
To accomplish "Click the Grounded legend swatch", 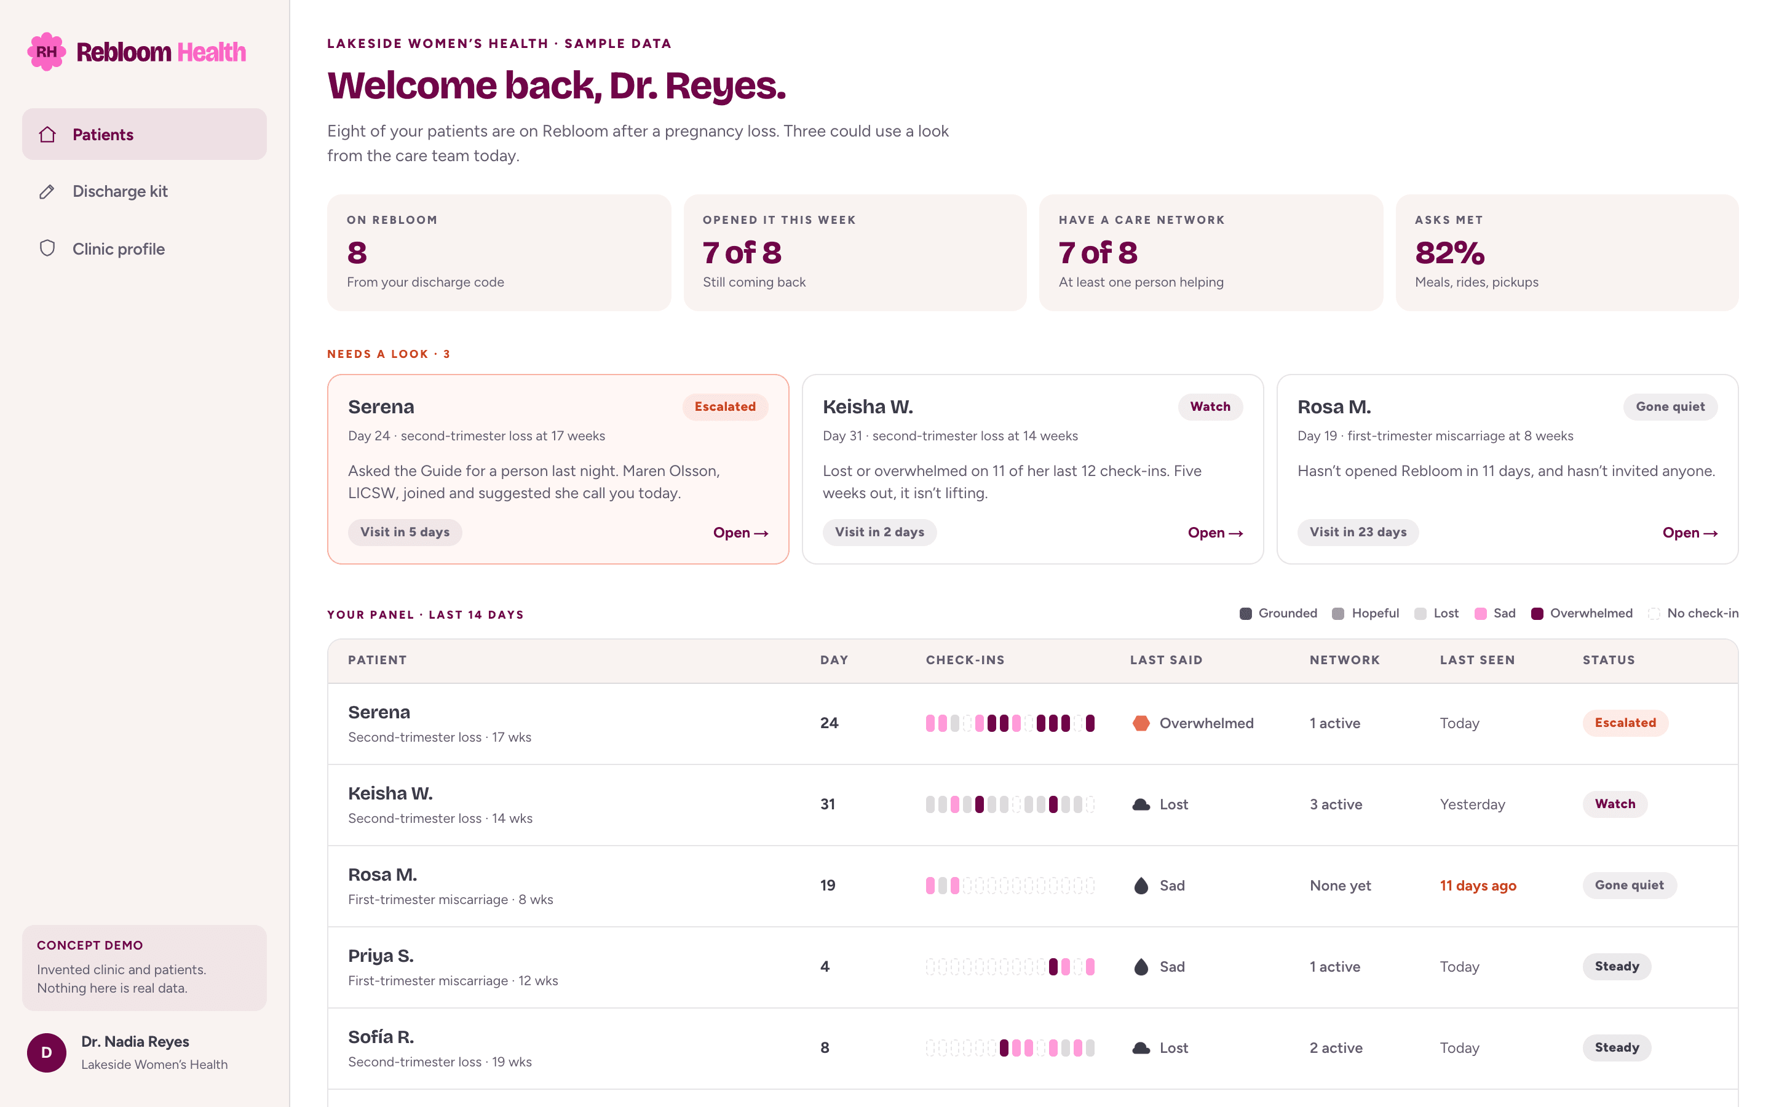I will click(1246, 614).
